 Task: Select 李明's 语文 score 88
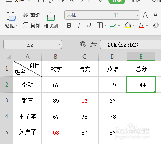point(84,85)
